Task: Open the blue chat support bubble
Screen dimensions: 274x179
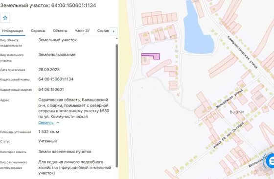Action: pos(271,161)
